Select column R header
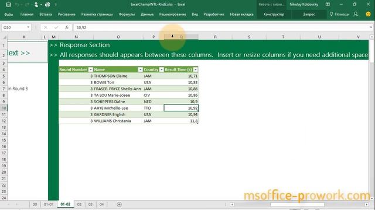 pyautogui.click(x=215, y=37)
